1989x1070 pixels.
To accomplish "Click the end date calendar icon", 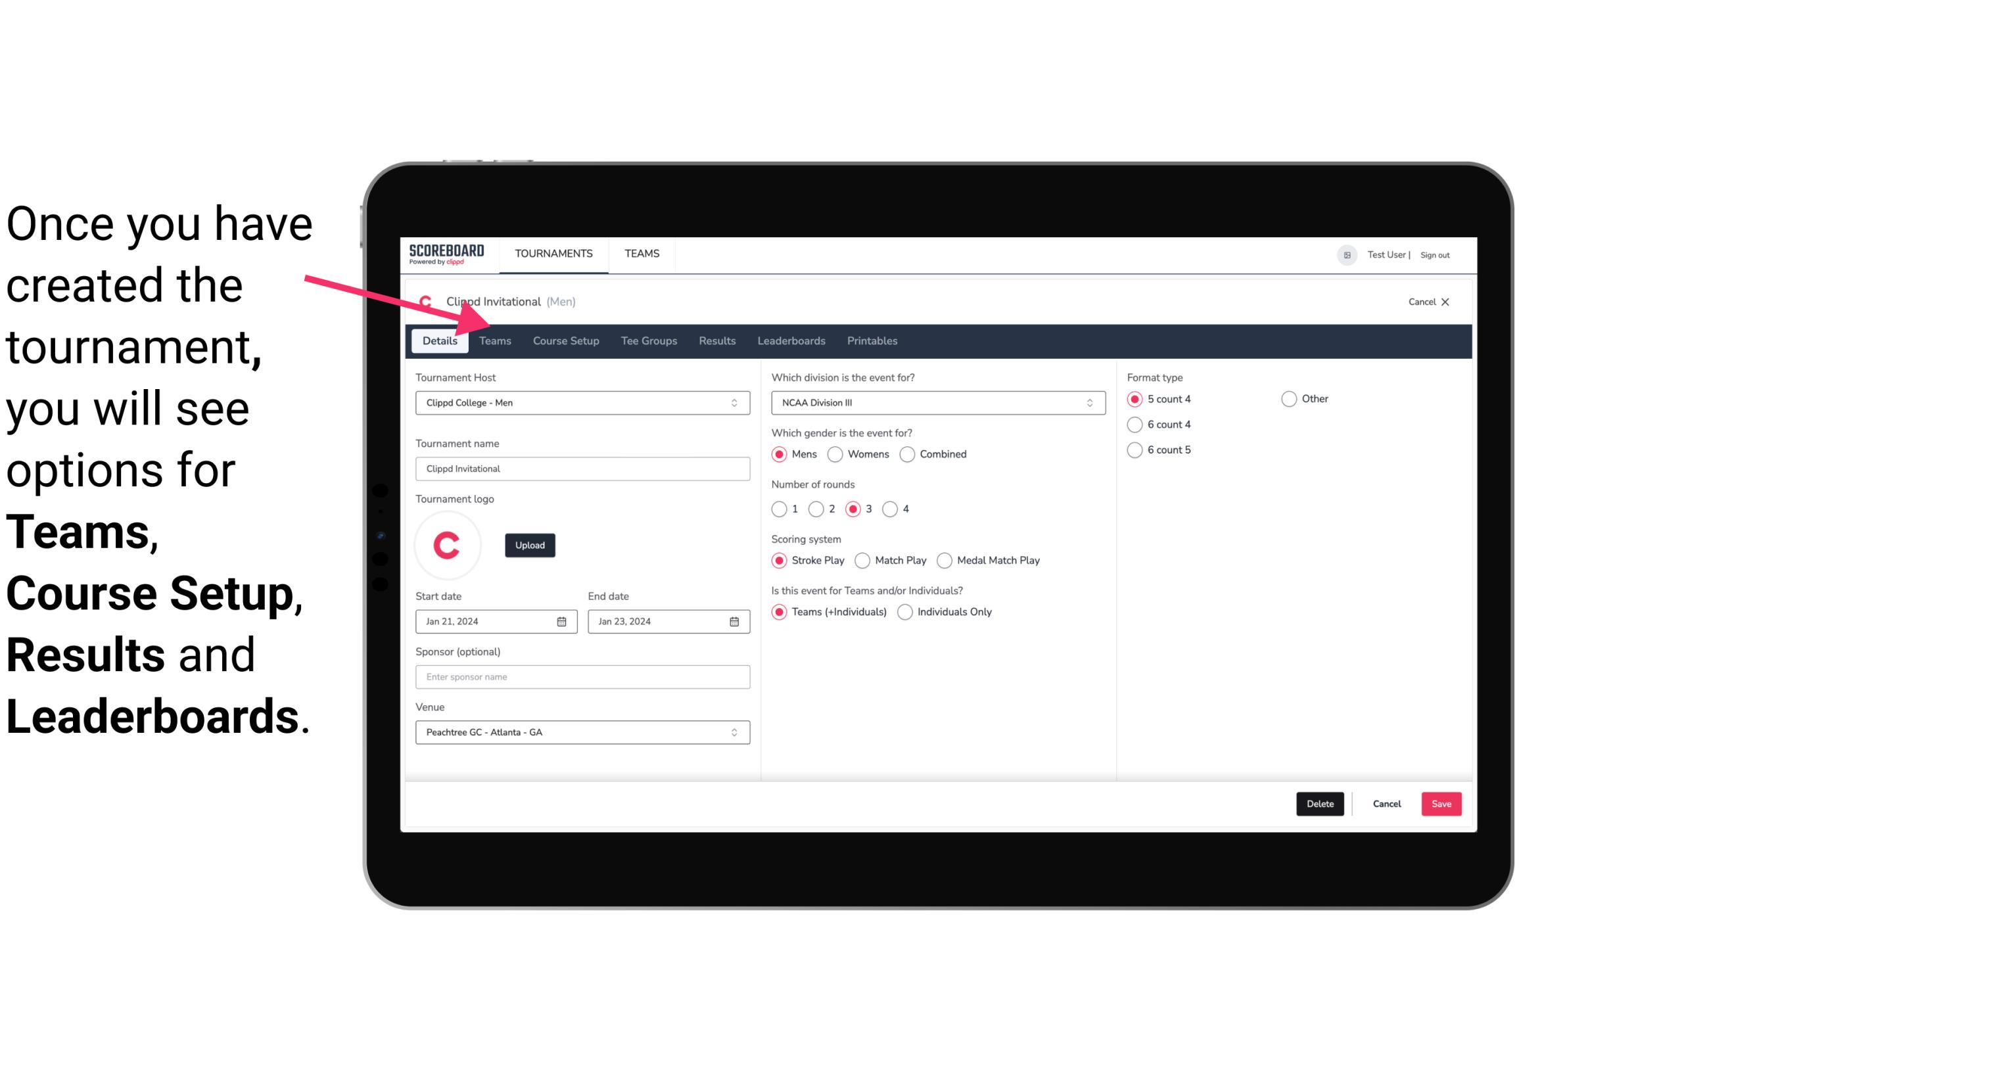I will tap(735, 620).
